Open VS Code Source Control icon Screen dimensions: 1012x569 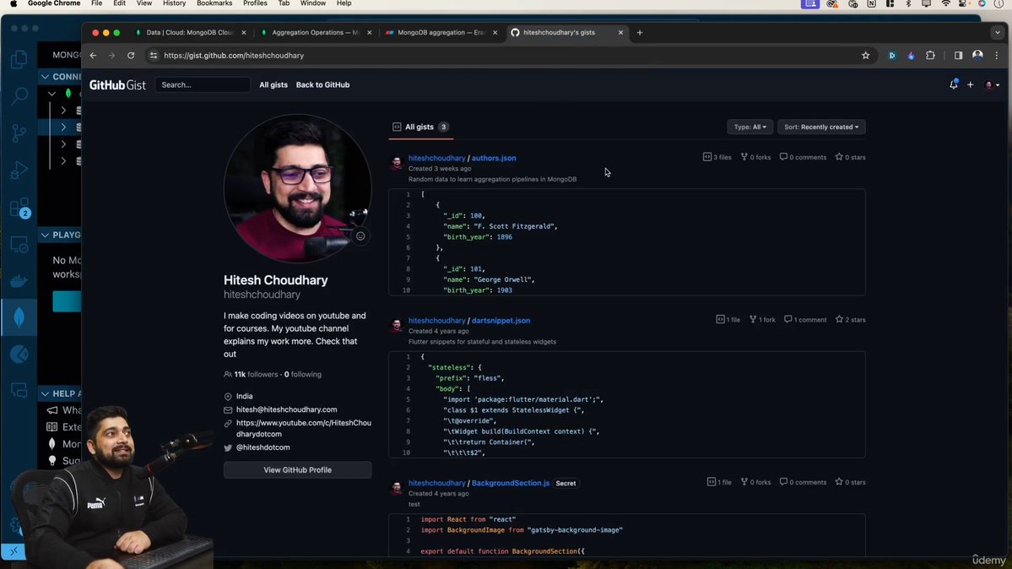[x=19, y=133]
